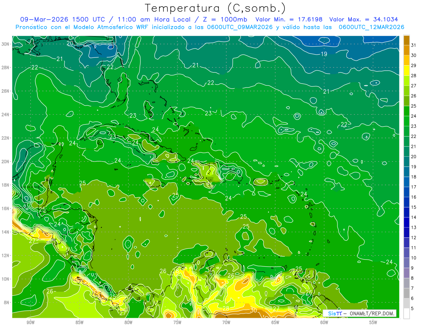Pick the gray swatch between 6 and 7
The image size is (423, 327).
click(406, 293)
